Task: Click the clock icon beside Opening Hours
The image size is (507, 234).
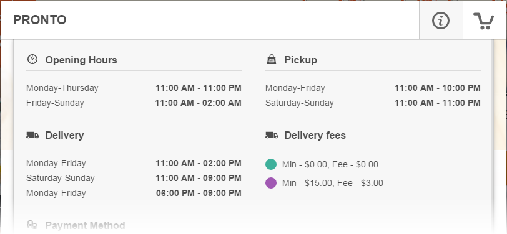Action: (x=32, y=59)
